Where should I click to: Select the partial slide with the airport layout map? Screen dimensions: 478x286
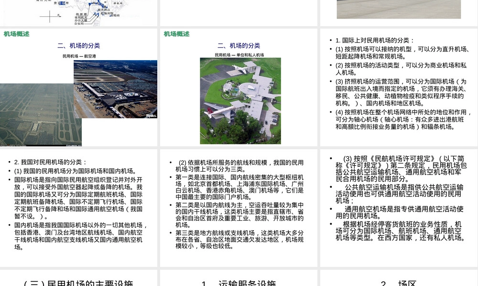79,13
